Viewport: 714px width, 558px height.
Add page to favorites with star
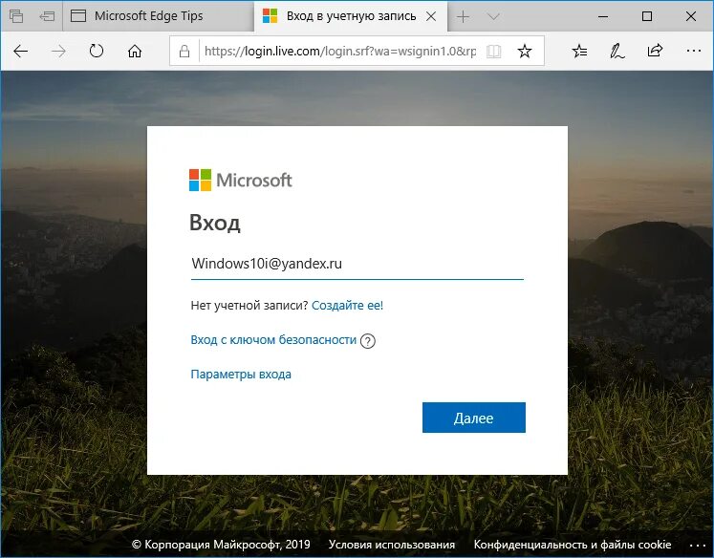(525, 51)
